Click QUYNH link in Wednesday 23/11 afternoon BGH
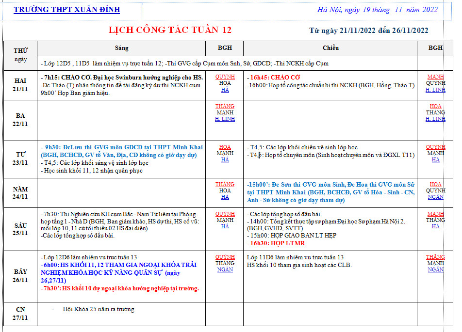Viewport: 462px width, 332px height. [435, 147]
